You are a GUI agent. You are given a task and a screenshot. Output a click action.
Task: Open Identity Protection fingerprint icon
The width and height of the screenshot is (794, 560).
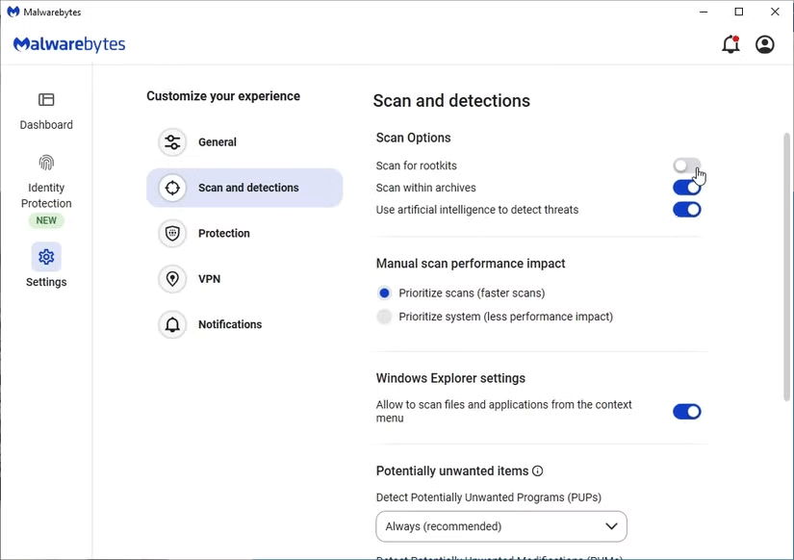(x=46, y=163)
